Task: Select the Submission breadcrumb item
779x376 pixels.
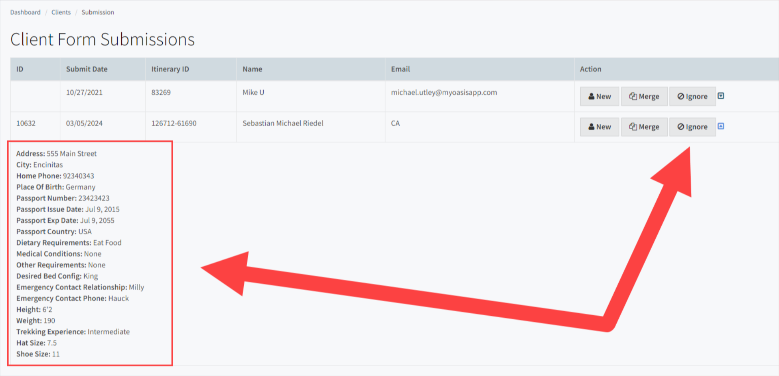Action: point(97,12)
